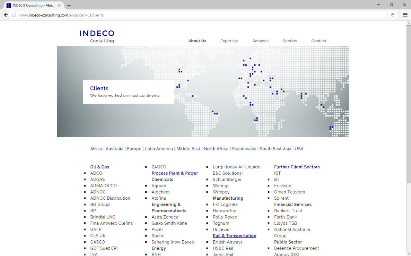Click the reload page icon
Screen dimensions: 411x256
(392, 15)
